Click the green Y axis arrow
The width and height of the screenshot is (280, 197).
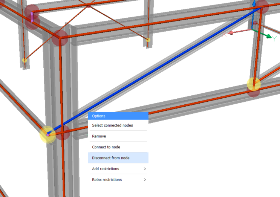(x=269, y=37)
